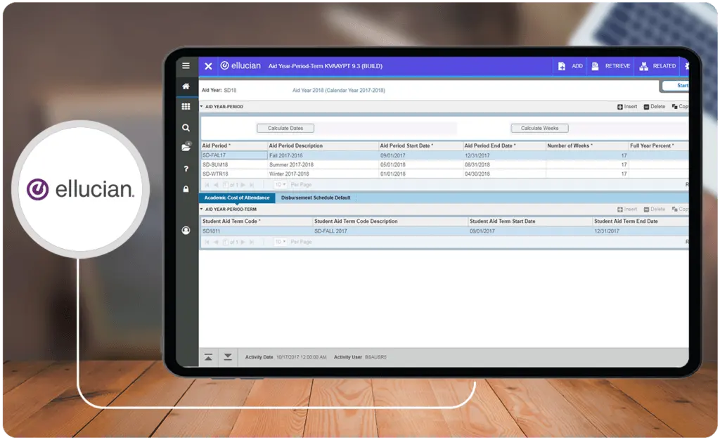Open per-page dropdown in Term section pager
This screenshot has width=720, height=440.
click(281, 242)
